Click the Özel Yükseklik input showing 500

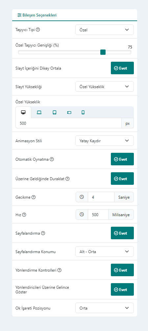(x=69, y=123)
